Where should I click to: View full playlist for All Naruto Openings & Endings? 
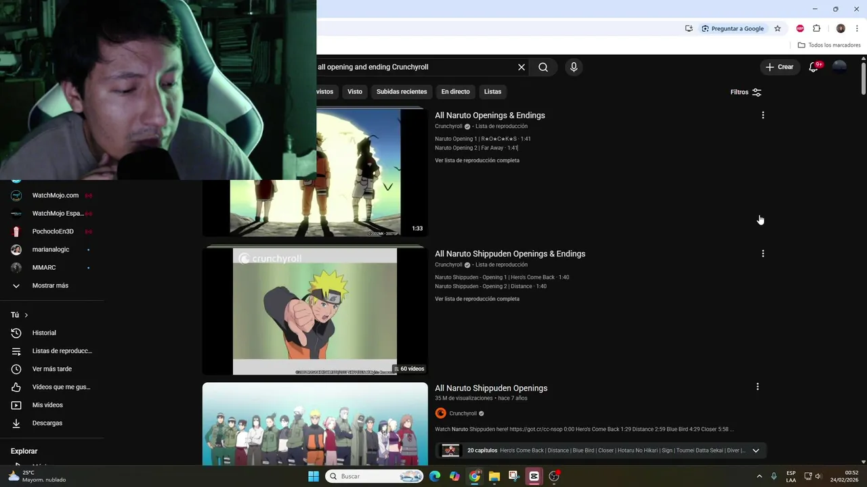[x=477, y=160]
